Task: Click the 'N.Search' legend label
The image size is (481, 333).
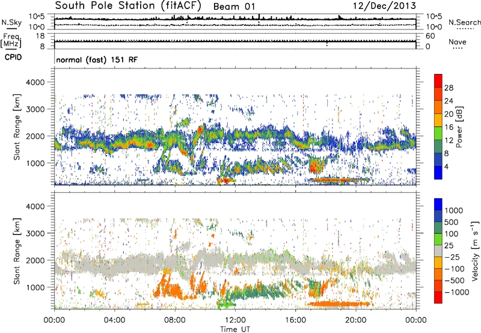Action: (x=464, y=22)
